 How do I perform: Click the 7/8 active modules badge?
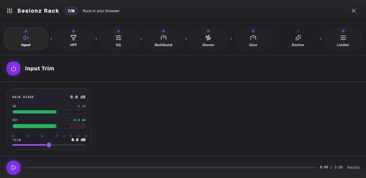coord(71,11)
